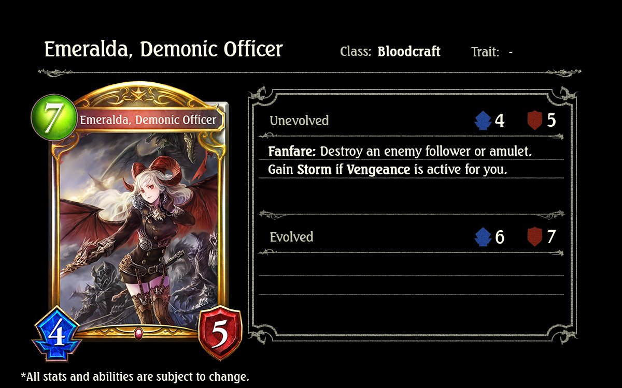Click the empty evolved ability text area
The width and height of the screenshot is (622, 388).
coord(411,276)
